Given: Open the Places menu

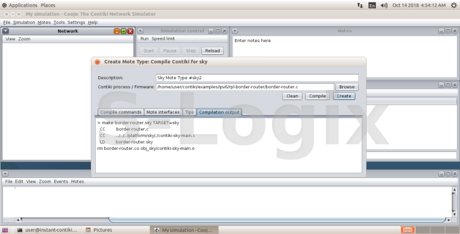Looking at the screenshot, I should tap(48, 5).
